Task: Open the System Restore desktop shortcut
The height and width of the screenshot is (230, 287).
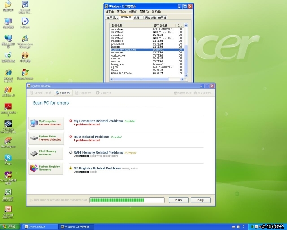Action: pos(25,74)
